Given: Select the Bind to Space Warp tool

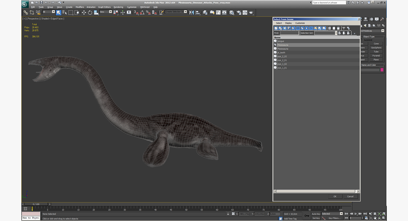Looking at the screenshot, I should 38,12.
